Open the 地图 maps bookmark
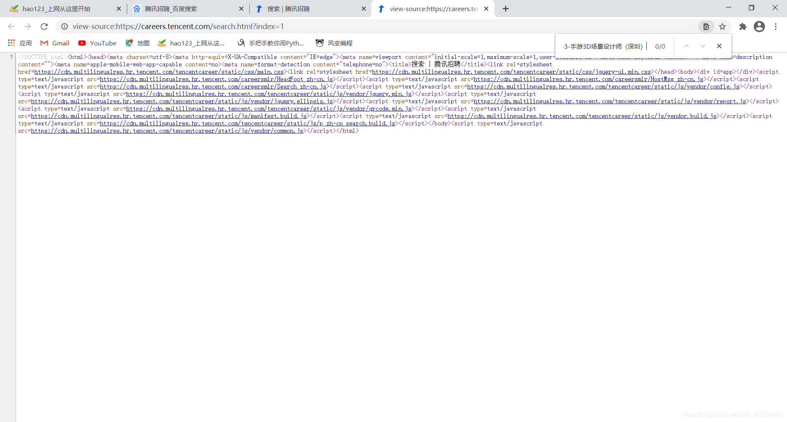The image size is (787, 422). pos(137,43)
